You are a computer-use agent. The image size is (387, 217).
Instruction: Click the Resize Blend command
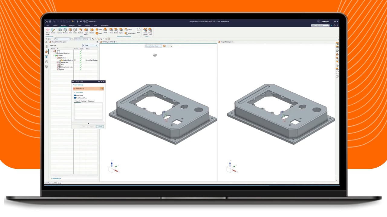(x=130, y=33)
